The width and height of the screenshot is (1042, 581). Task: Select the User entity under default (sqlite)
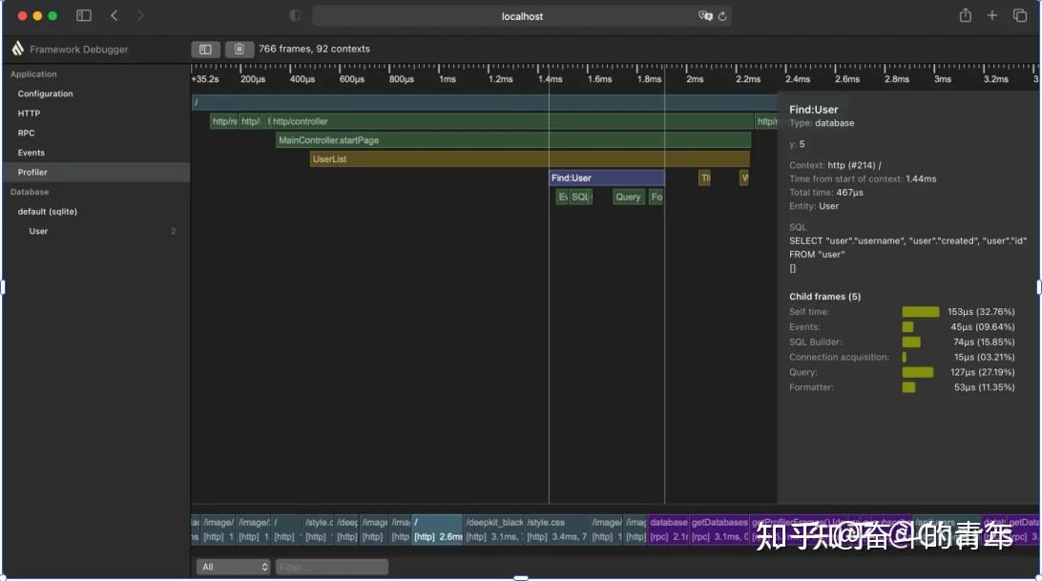click(x=37, y=231)
